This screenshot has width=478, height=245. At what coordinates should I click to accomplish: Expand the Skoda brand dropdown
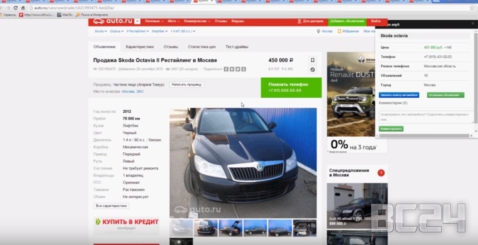pos(100,31)
